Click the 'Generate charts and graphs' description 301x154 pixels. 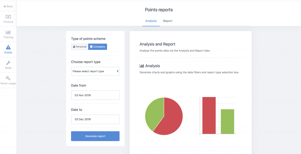point(189,72)
